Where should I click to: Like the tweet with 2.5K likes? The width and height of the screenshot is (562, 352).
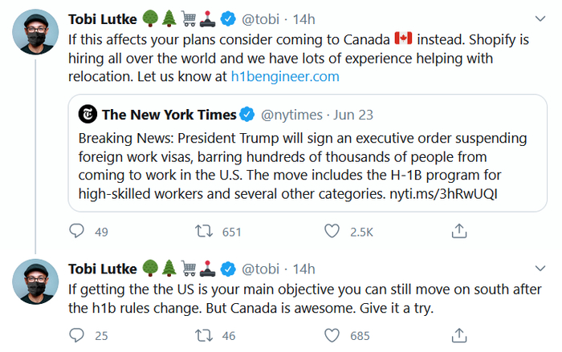tap(332, 232)
